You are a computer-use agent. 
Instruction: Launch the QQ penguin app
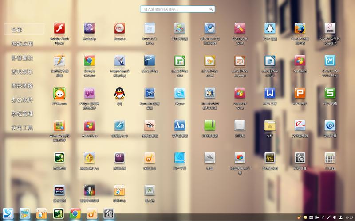(x=119, y=93)
